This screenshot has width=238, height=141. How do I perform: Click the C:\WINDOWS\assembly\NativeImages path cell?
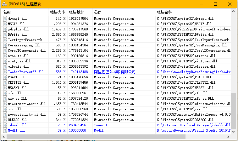194,114
